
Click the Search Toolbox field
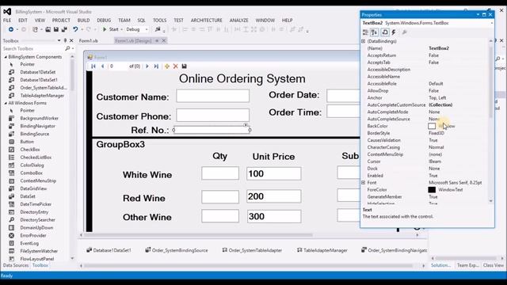point(33,48)
